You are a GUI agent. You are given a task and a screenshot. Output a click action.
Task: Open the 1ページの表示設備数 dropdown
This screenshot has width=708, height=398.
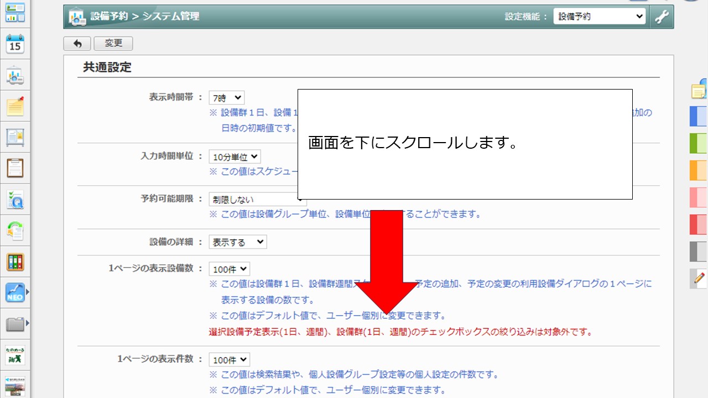(x=229, y=270)
